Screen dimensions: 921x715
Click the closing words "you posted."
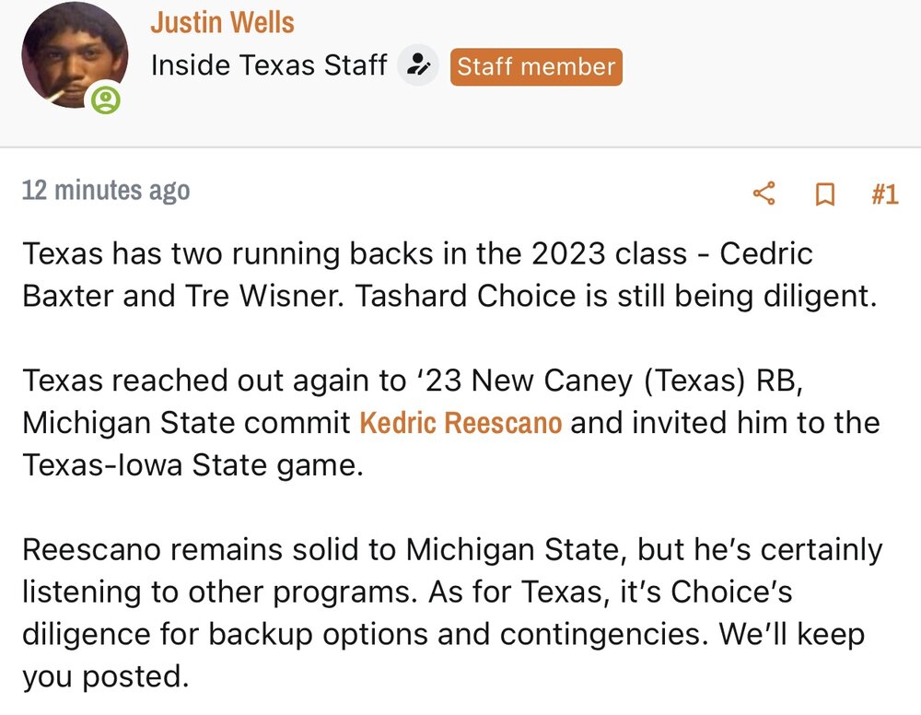click(x=105, y=677)
